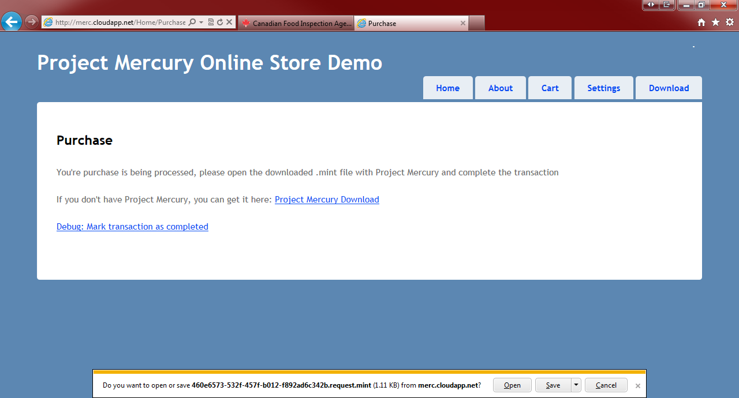Restore down the browser window

click(x=701, y=5)
